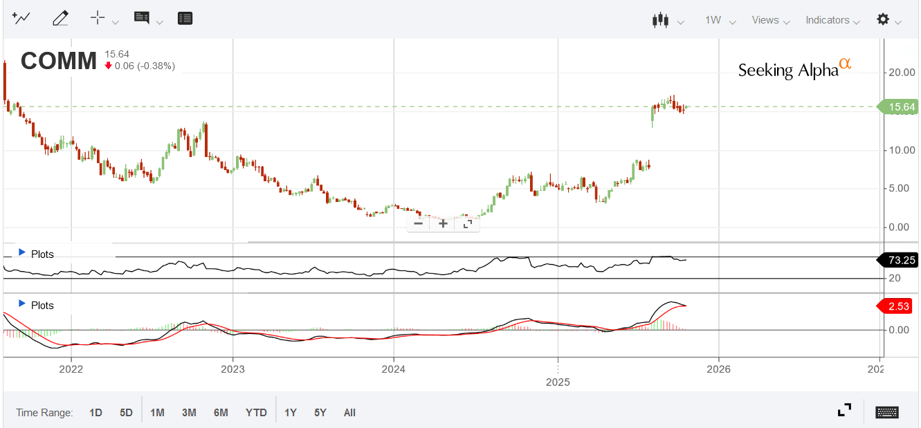Open the Views menu
The image size is (921, 428).
click(765, 20)
